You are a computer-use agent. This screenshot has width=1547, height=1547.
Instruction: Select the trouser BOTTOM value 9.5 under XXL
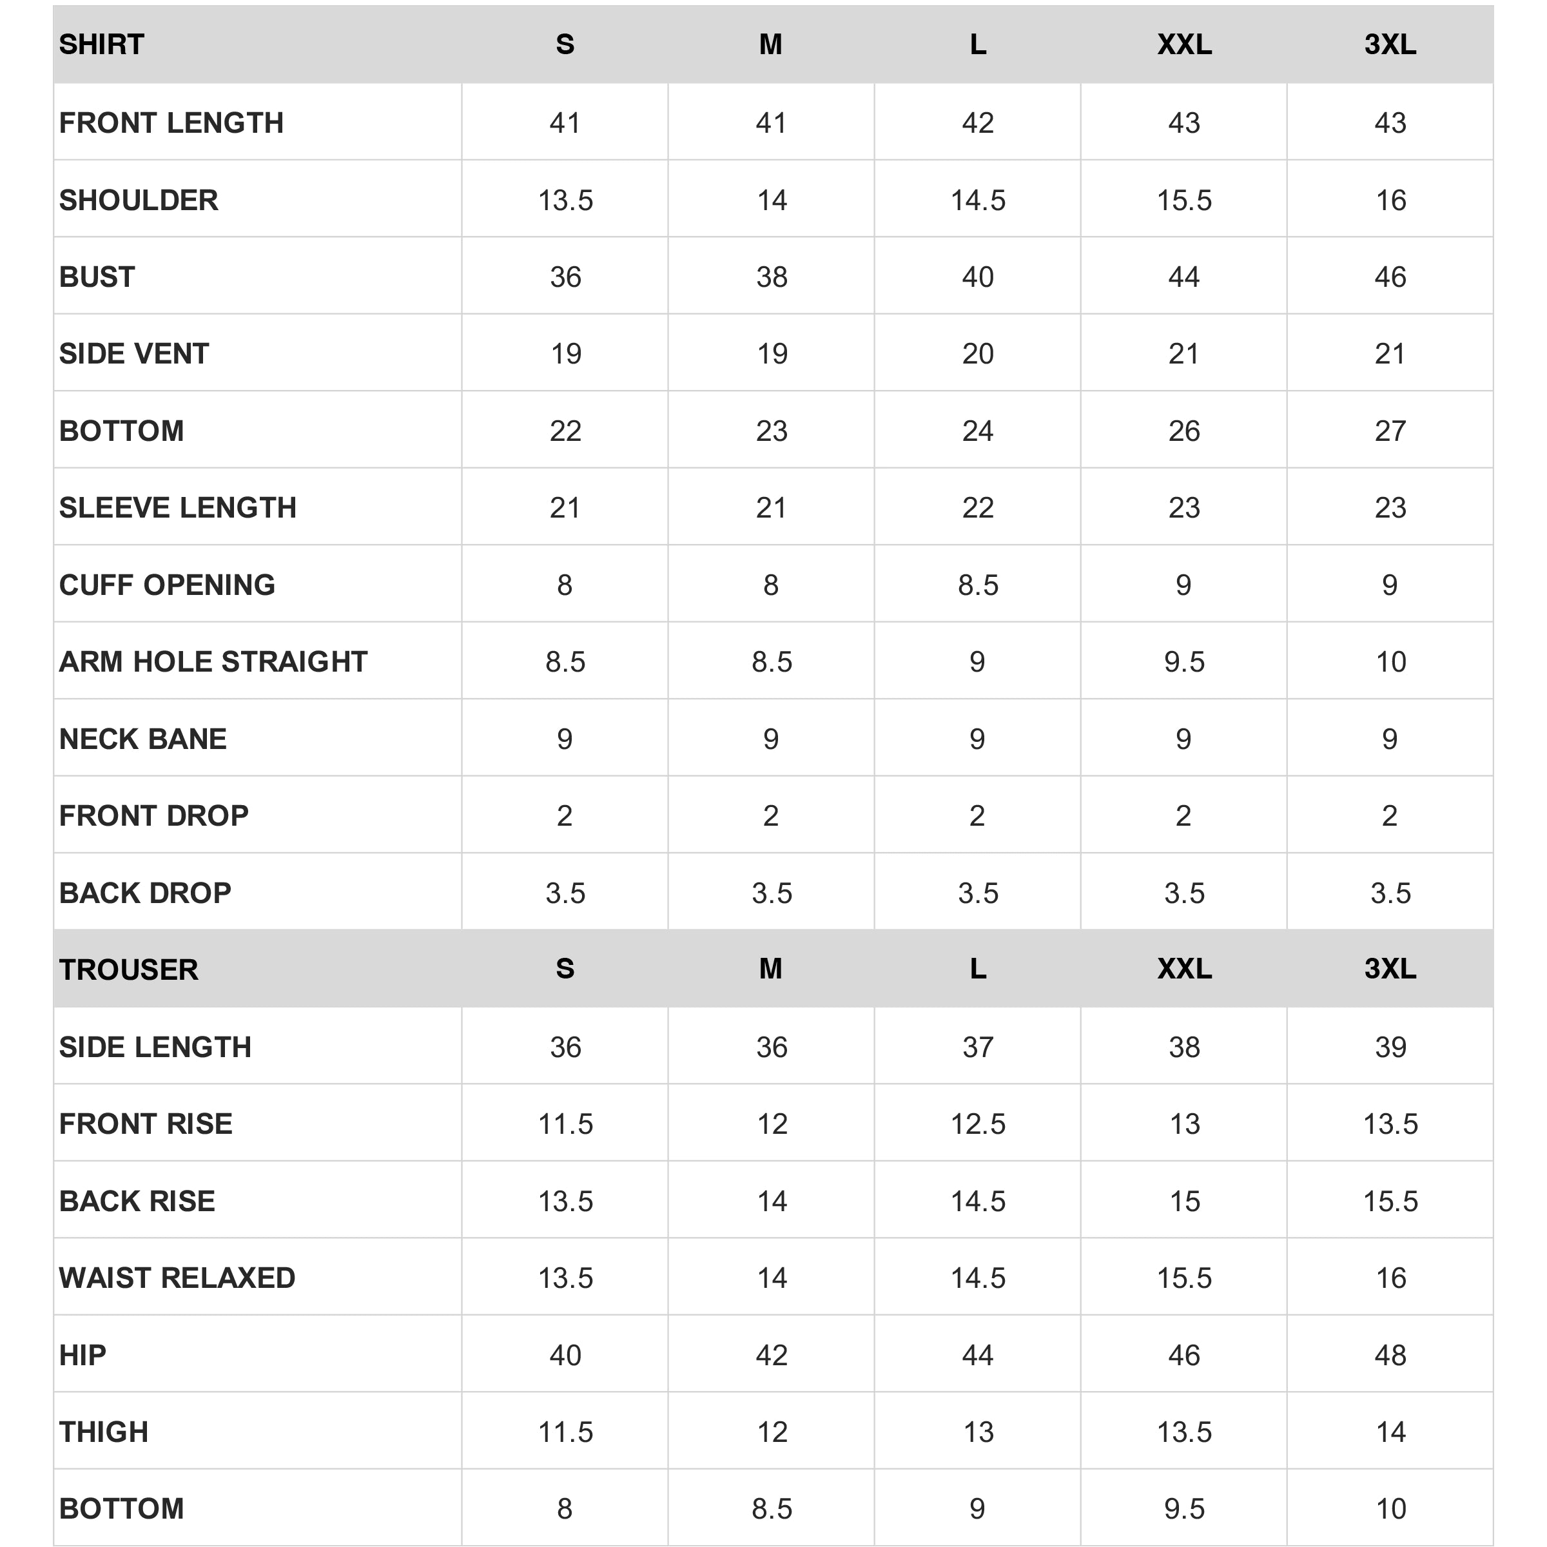[1183, 1508]
